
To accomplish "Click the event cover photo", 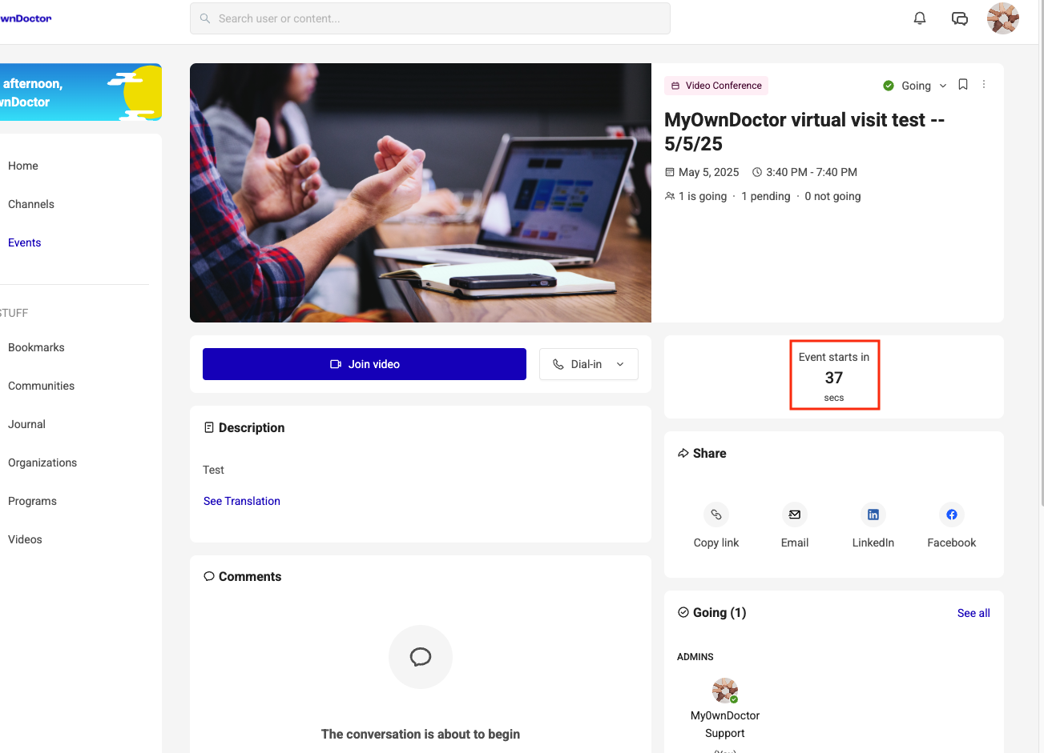I will (x=421, y=193).
